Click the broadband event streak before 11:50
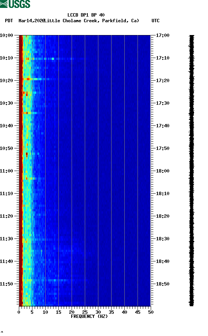This screenshot has width=208, height=336. pyautogui.click(x=55, y=280)
